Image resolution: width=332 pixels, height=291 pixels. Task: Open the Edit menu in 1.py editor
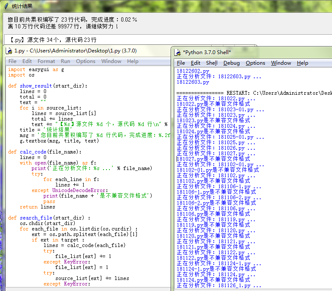click(x=27, y=61)
